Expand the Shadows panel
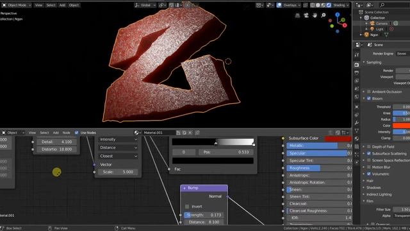Image resolution: width=410 pixels, height=231 pixels. click(x=364, y=187)
